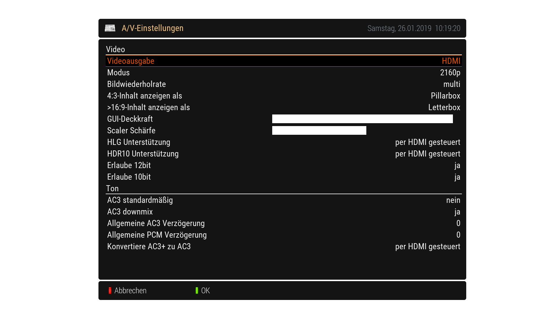Change Bildwiederholrate multi value

[451, 84]
